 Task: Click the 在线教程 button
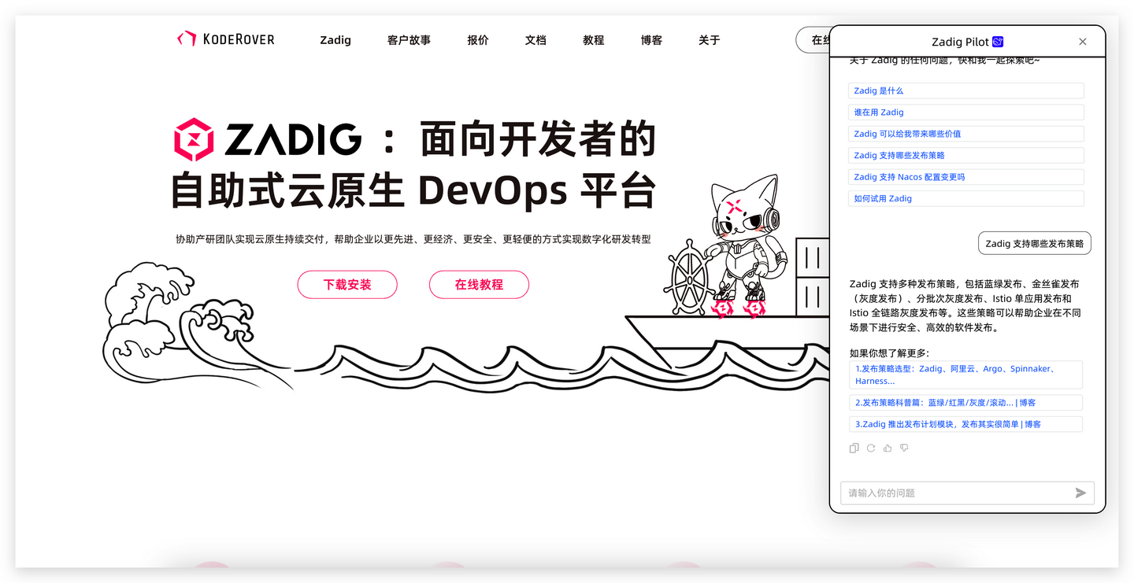[479, 285]
